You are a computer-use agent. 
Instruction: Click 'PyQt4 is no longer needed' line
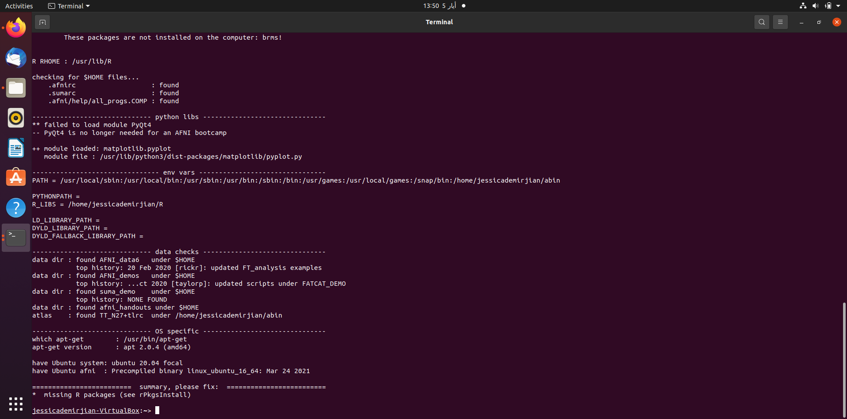pos(129,133)
